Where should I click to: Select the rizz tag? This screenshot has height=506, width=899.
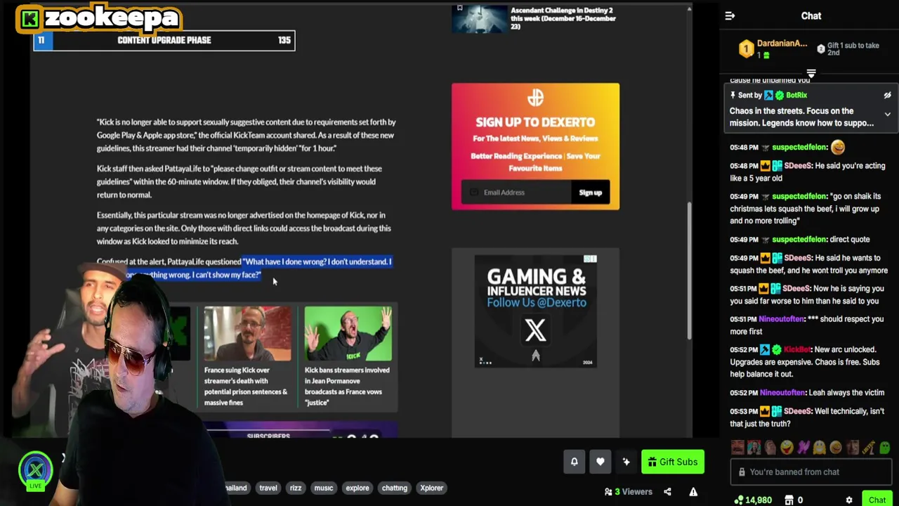[296, 488]
